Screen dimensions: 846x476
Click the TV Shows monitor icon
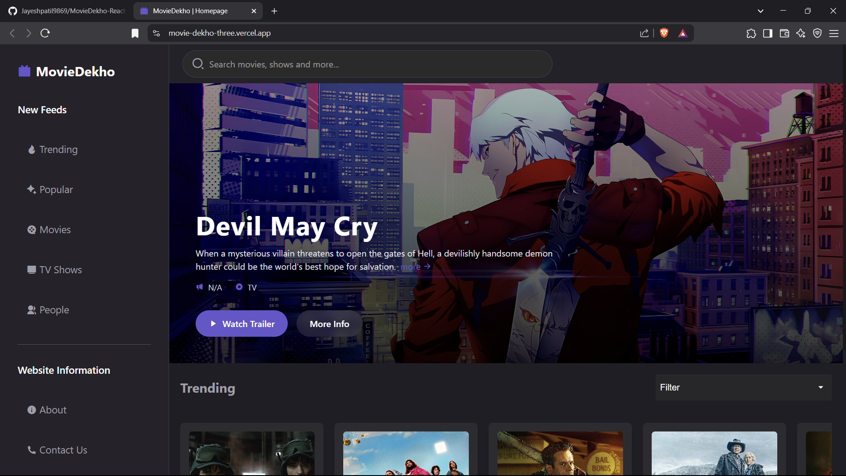(x=32, y=270)
